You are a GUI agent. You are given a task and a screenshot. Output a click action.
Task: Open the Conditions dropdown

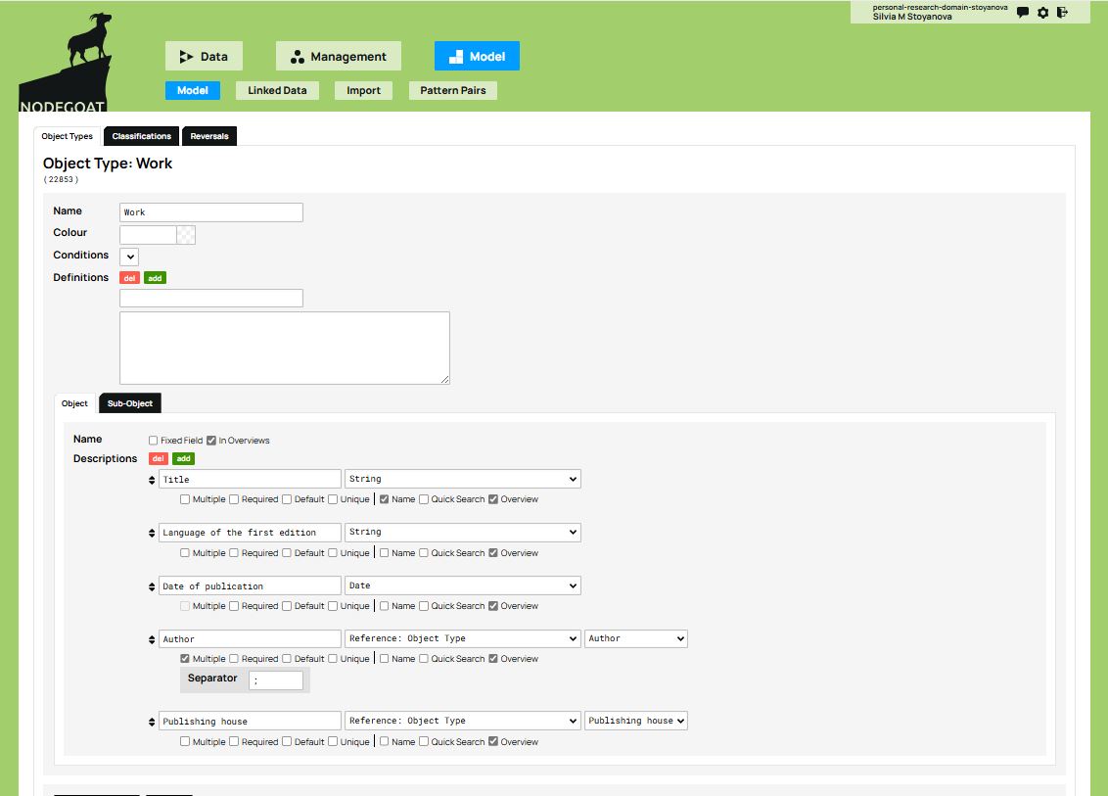(x=128, y=257)
